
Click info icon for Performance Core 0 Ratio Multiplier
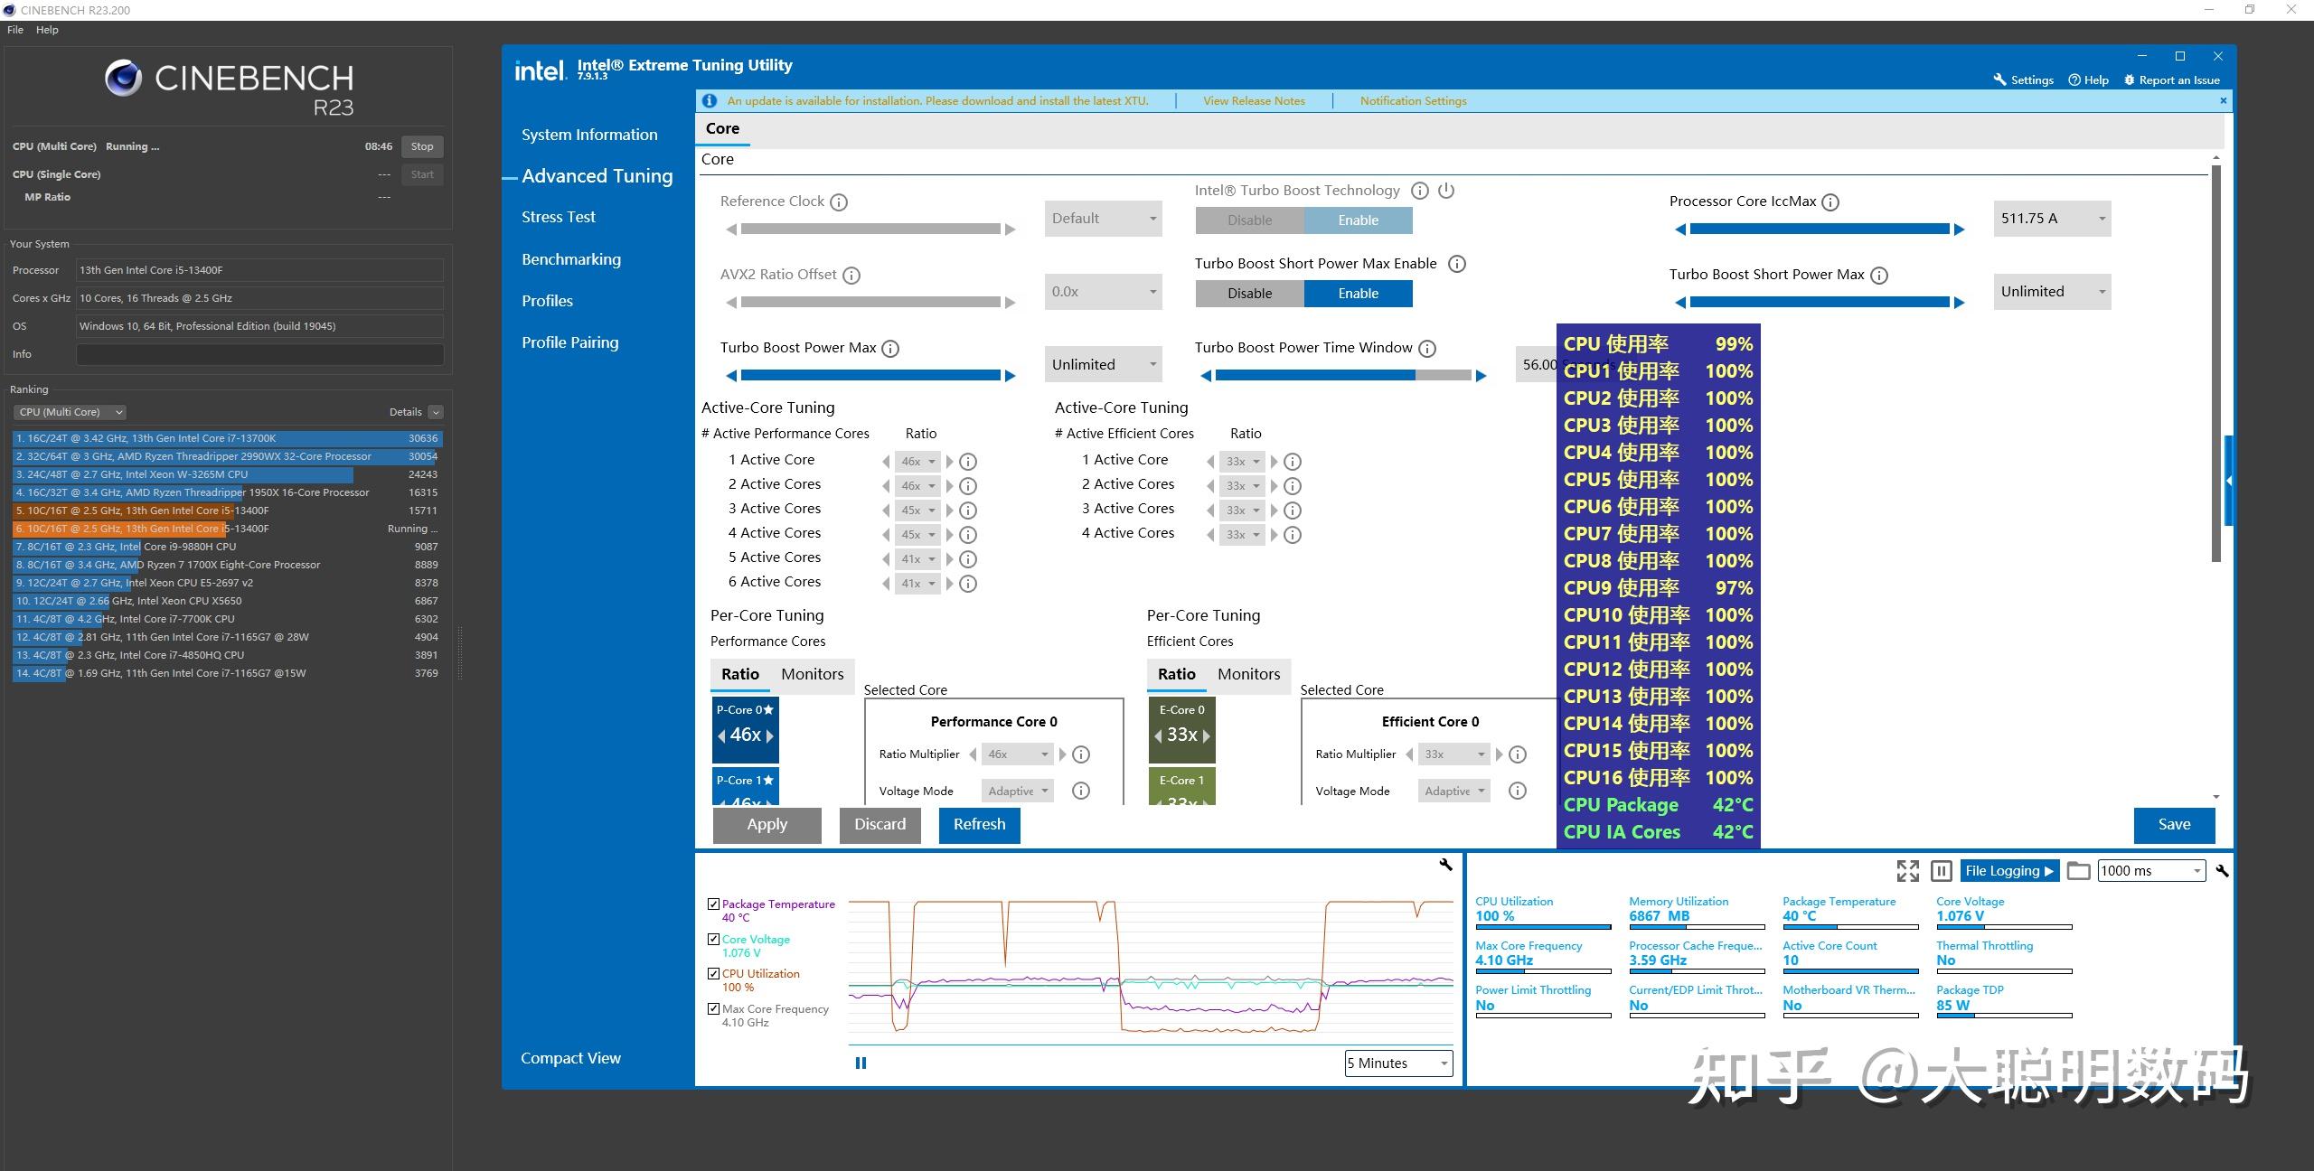[1081, 754]
